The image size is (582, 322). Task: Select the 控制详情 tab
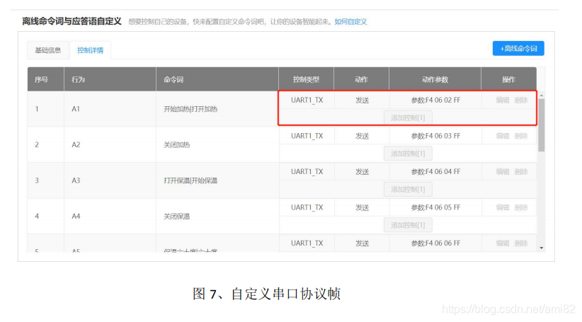90,50
